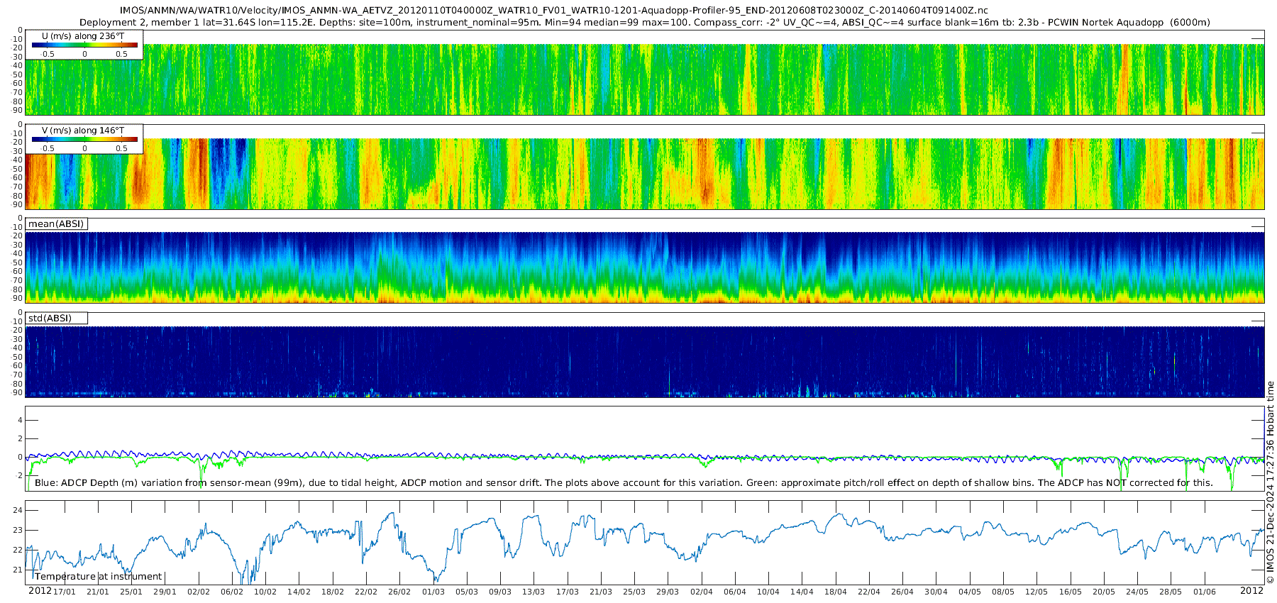The image size is (1277, 603).
Task: Click the 04/05 date tick label
Action: coord(970,592)
